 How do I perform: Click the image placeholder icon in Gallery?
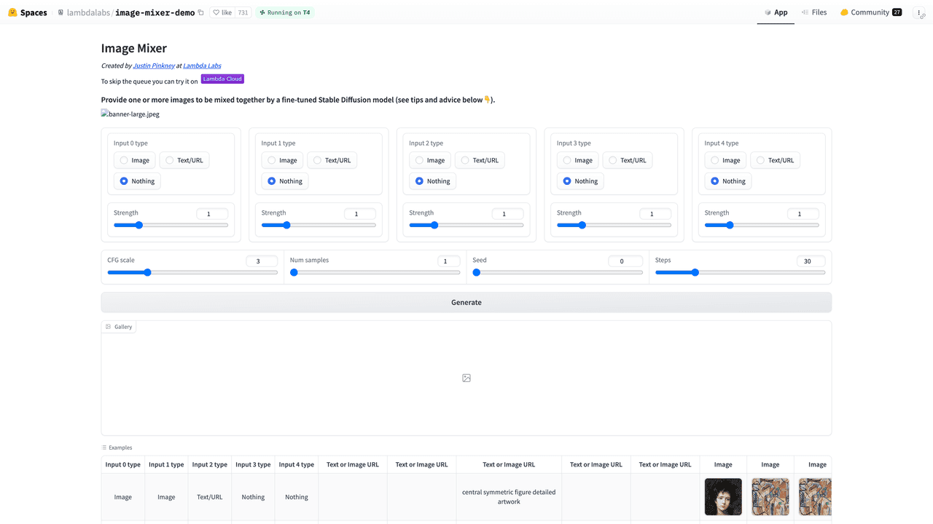pos(466,378)
